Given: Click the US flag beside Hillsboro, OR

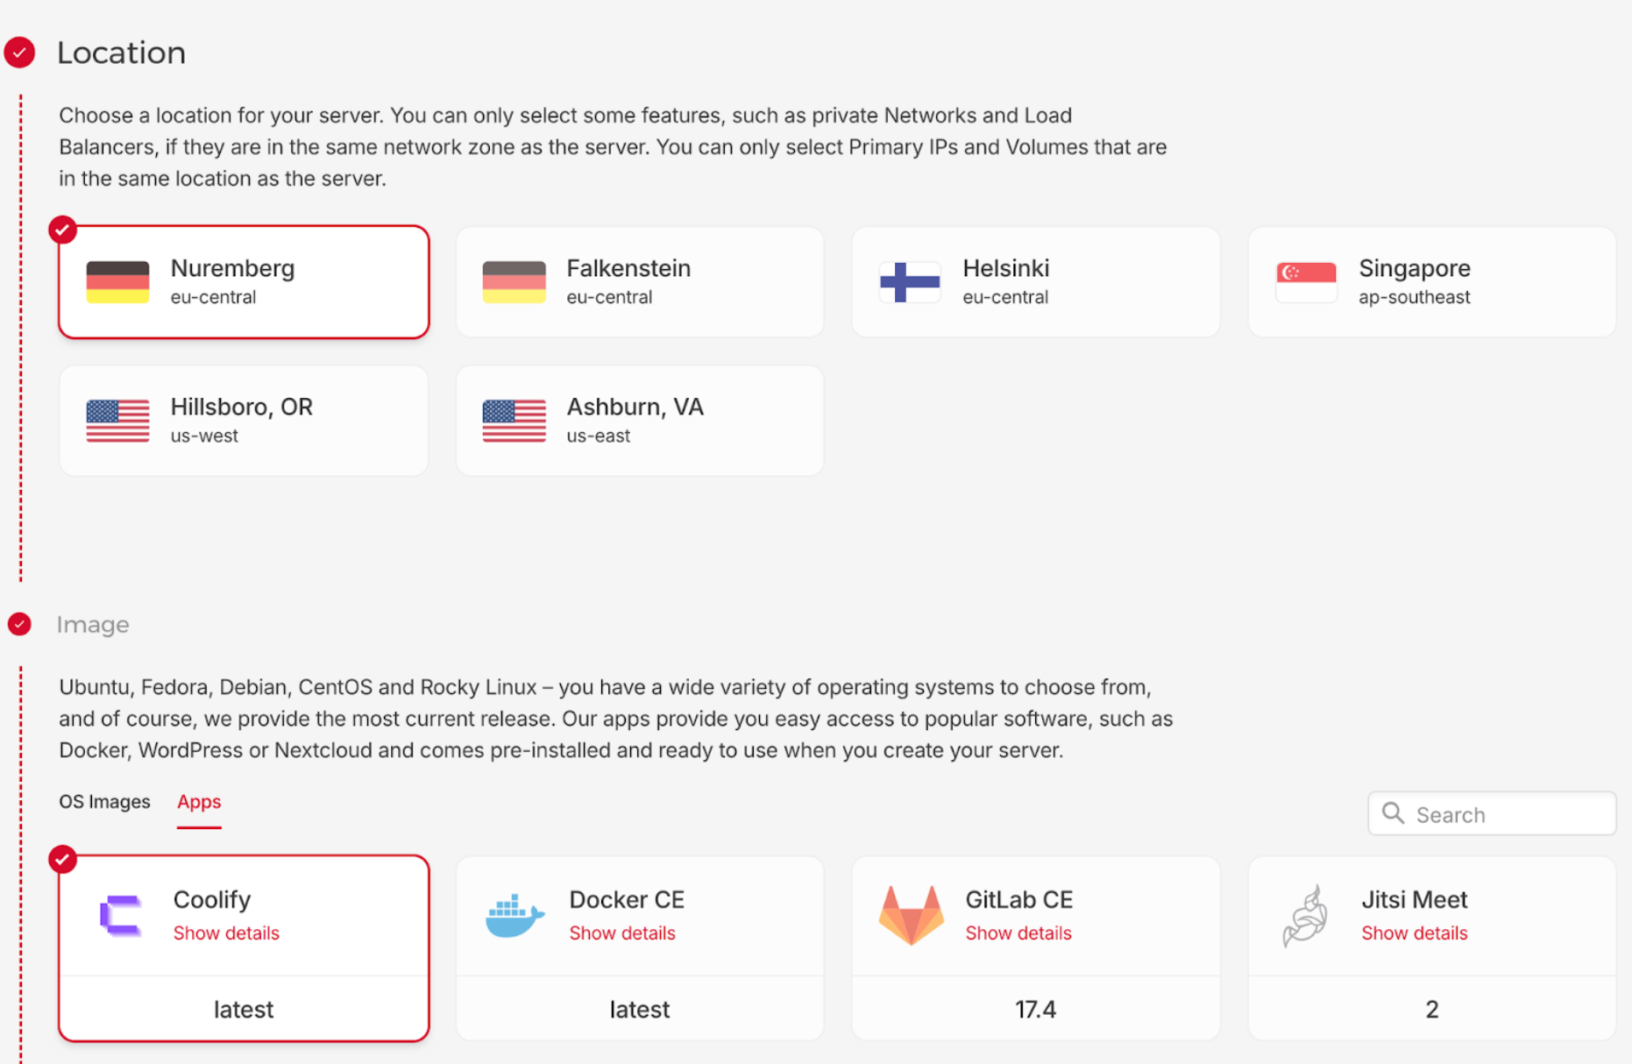Looking at the screenshot, I should coord(117,421).
